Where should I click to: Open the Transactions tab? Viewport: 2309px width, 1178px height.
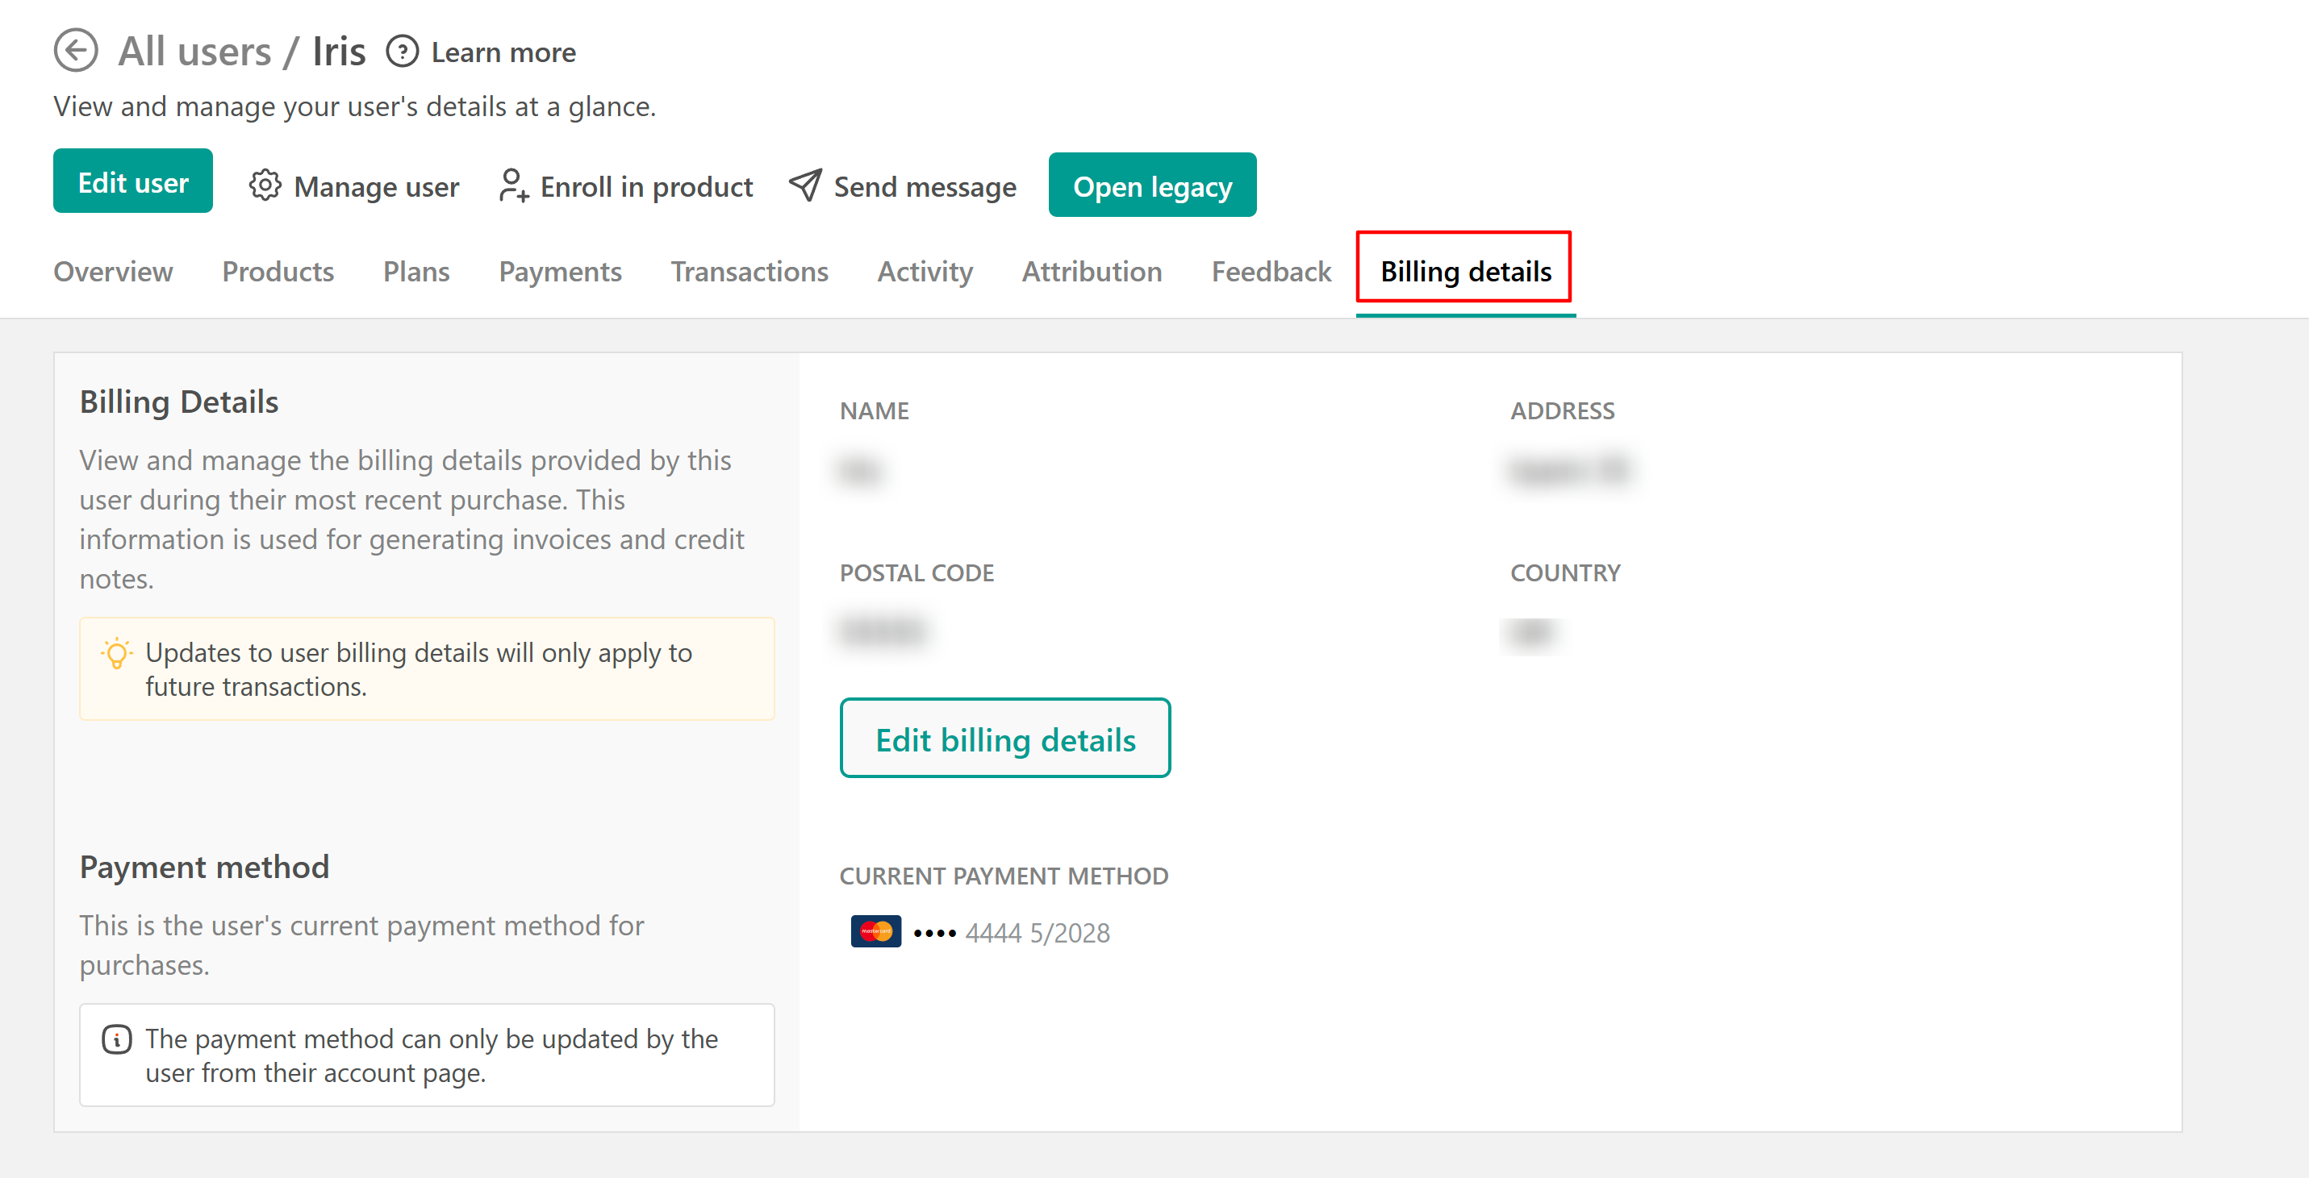(749, 272)
